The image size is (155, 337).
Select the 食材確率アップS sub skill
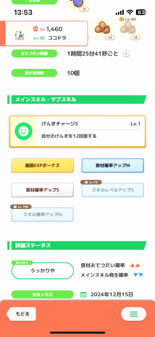click(42, 190)
